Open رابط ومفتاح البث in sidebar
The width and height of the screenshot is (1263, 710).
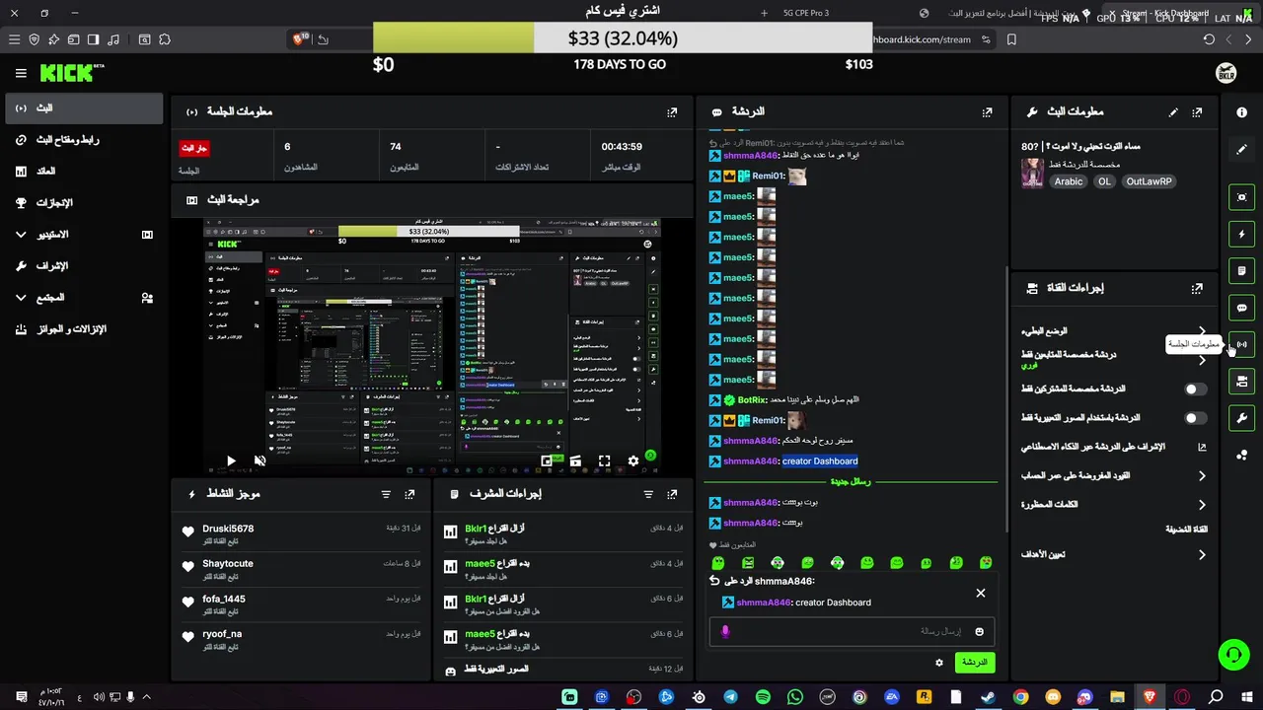(x=83, y=140)
